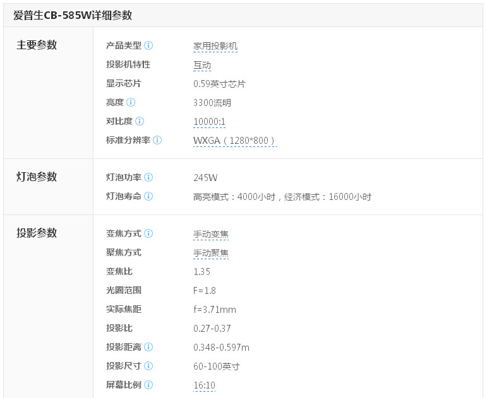487x398 pixels.
Task: Click the 标准分辨率 label text
Action: [128, 140]
